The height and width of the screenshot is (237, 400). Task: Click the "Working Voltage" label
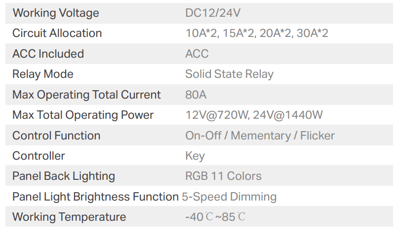(56, 13)
